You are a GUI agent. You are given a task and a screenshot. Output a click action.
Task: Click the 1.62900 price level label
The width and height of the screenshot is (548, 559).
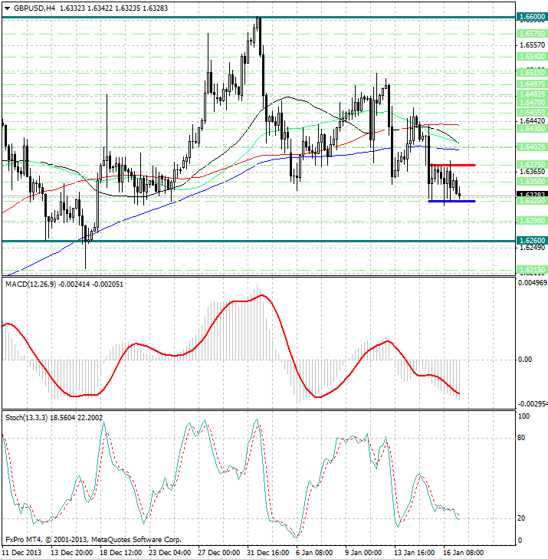coord(532,221)
